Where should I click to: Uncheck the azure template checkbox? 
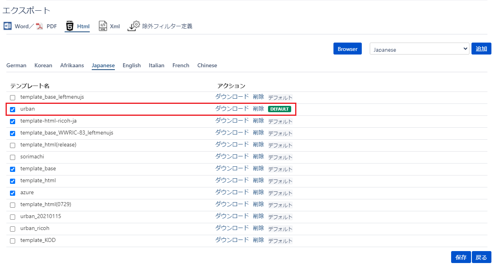click(13, 193)
